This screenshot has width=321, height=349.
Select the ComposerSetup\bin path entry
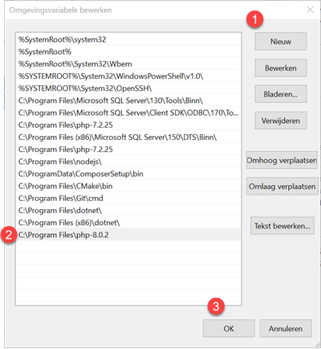[x=128, y=174]
